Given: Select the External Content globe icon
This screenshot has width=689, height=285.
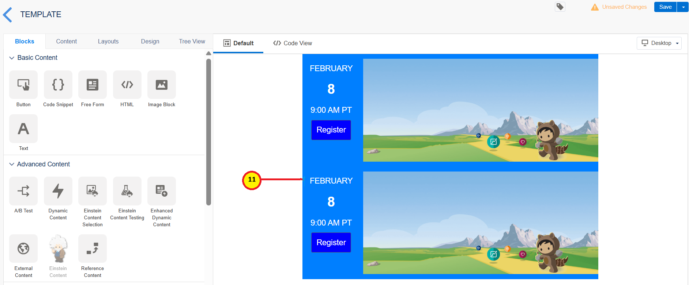Looking at the screenshot, I should coord(23,249).
